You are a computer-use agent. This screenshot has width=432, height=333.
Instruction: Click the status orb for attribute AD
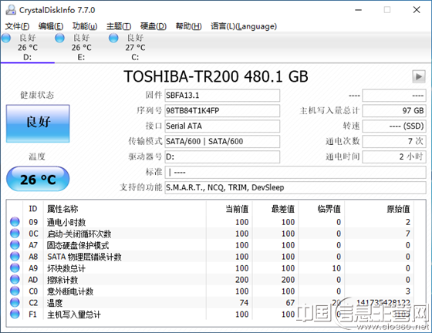tap(15, 279)
